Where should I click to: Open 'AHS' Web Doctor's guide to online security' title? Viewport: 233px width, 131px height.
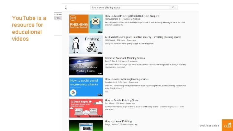143,37
